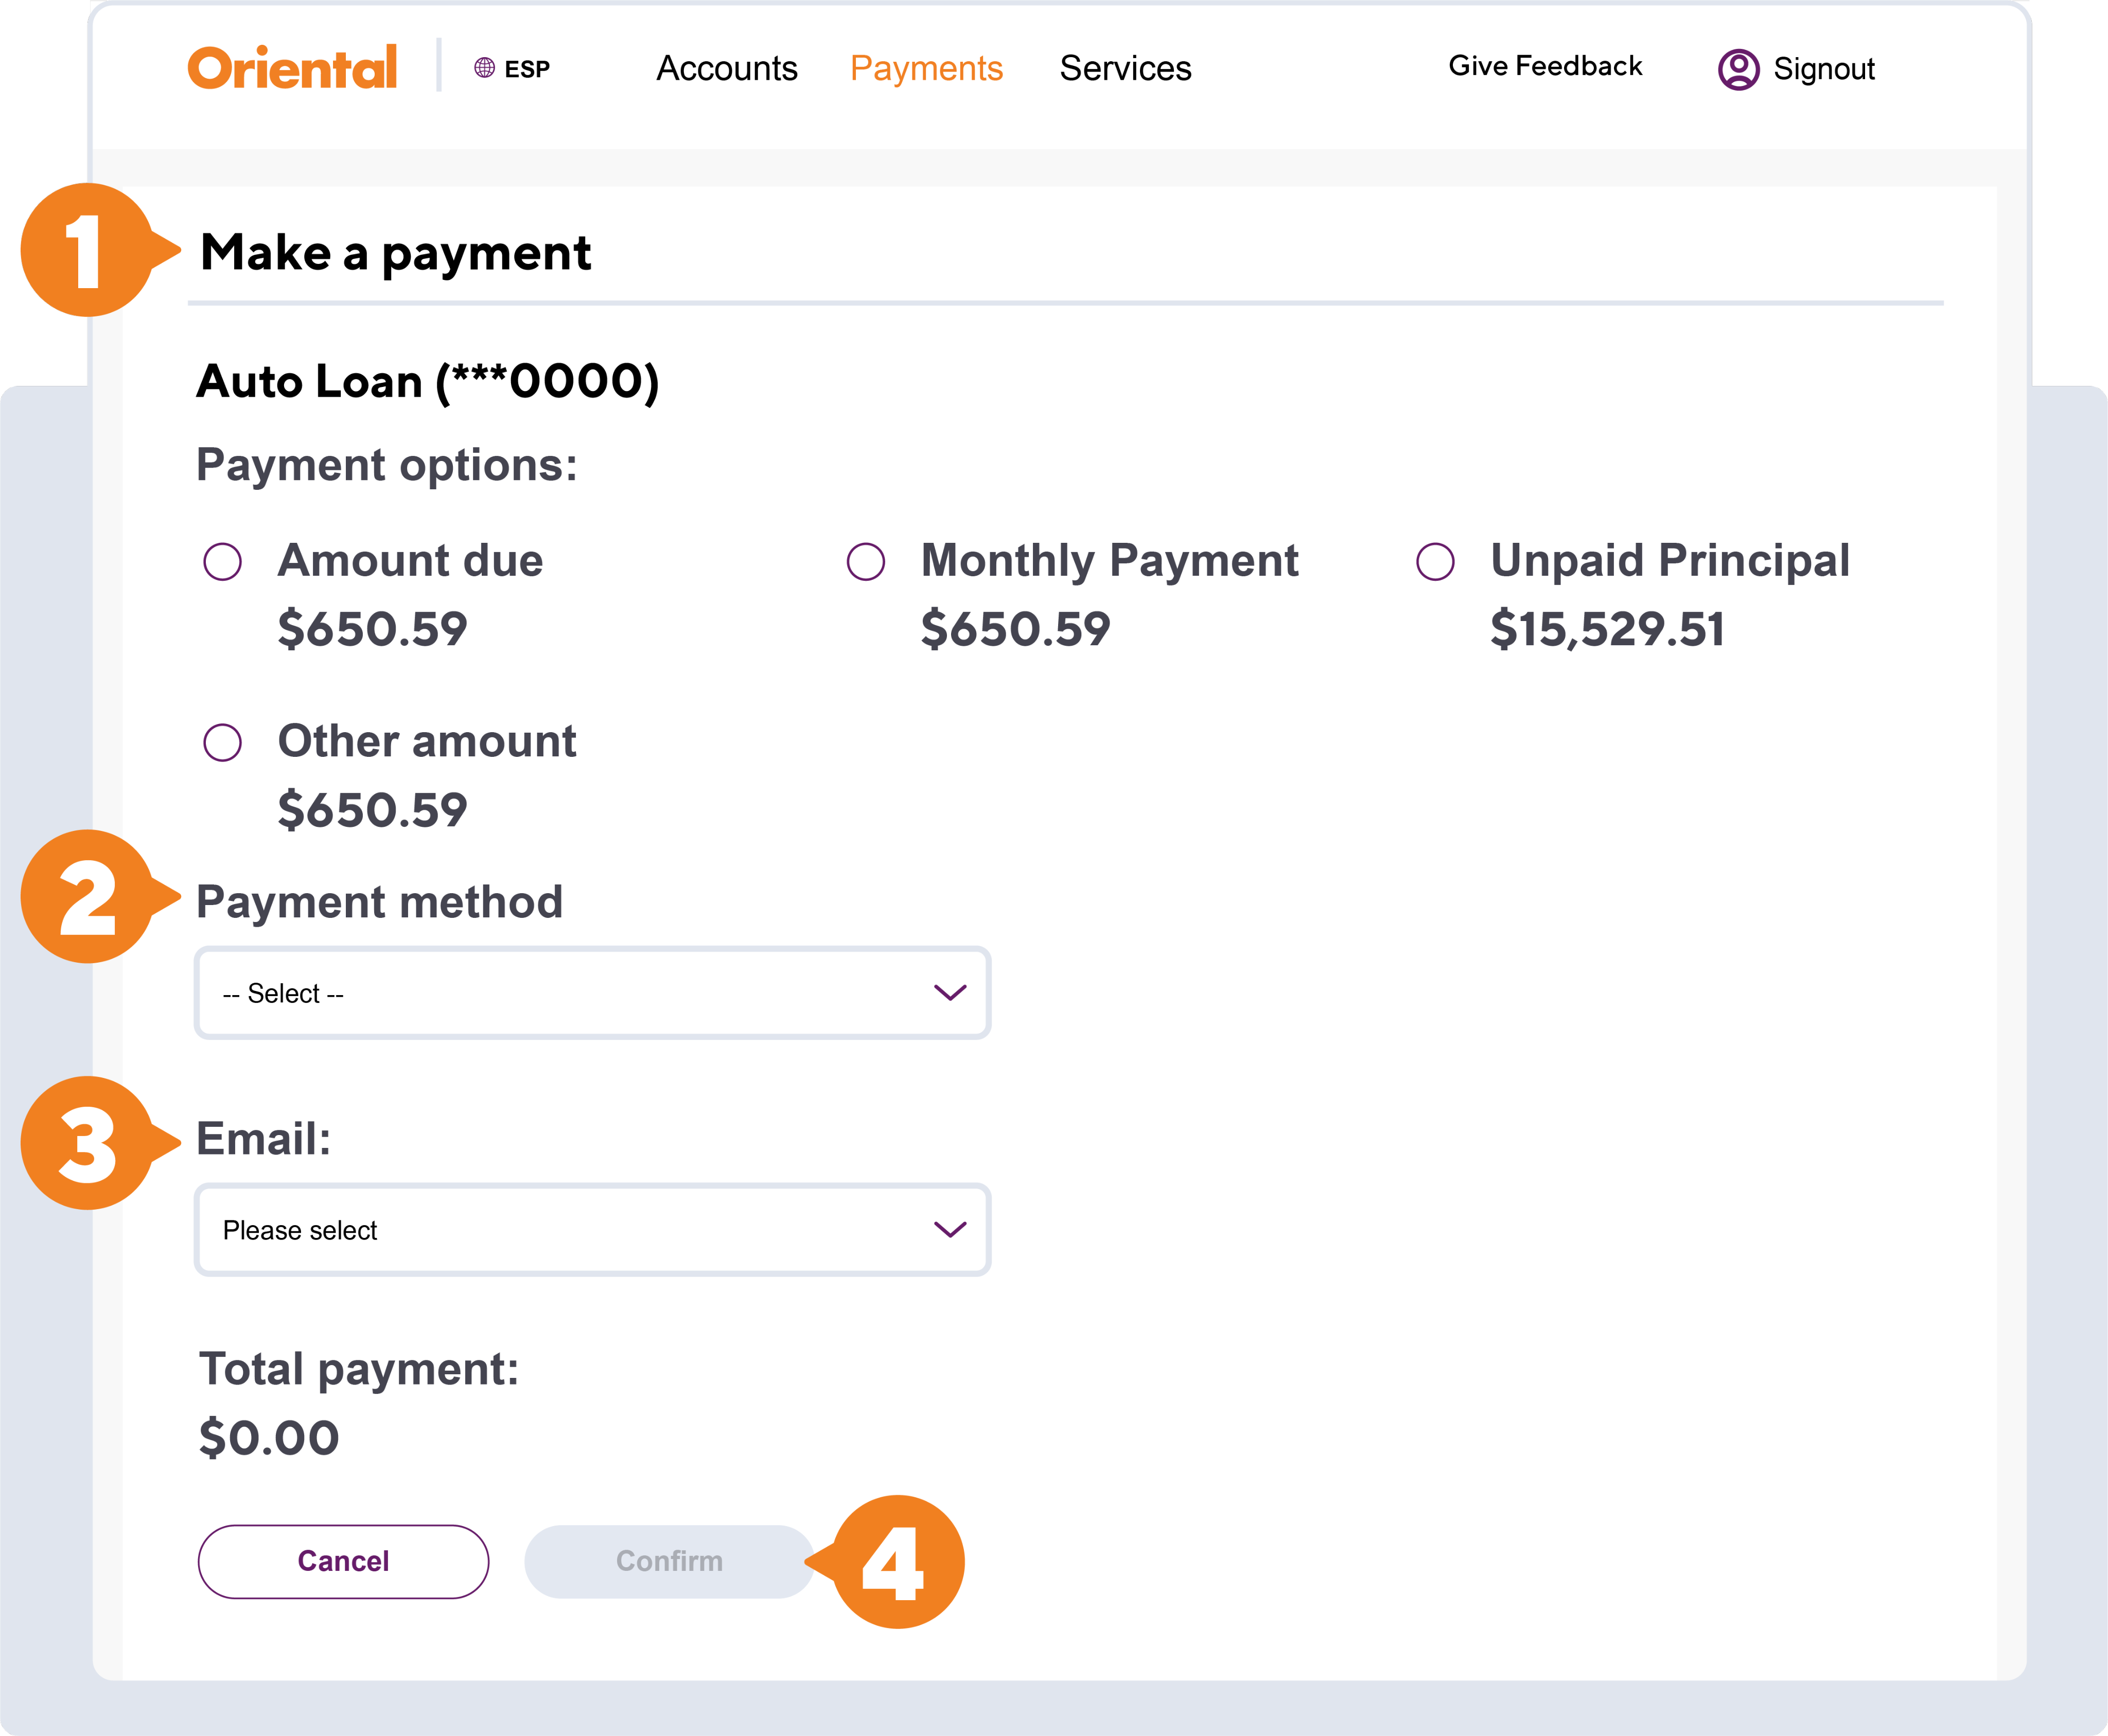Click the orange step 4 marker
Screen dimensions: 2108x1736
coord(897,1562)
